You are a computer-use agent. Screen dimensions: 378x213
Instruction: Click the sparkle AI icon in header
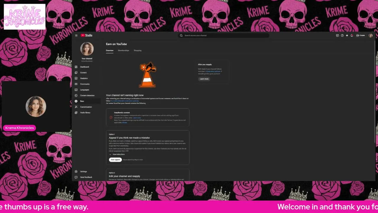point(347,35)
